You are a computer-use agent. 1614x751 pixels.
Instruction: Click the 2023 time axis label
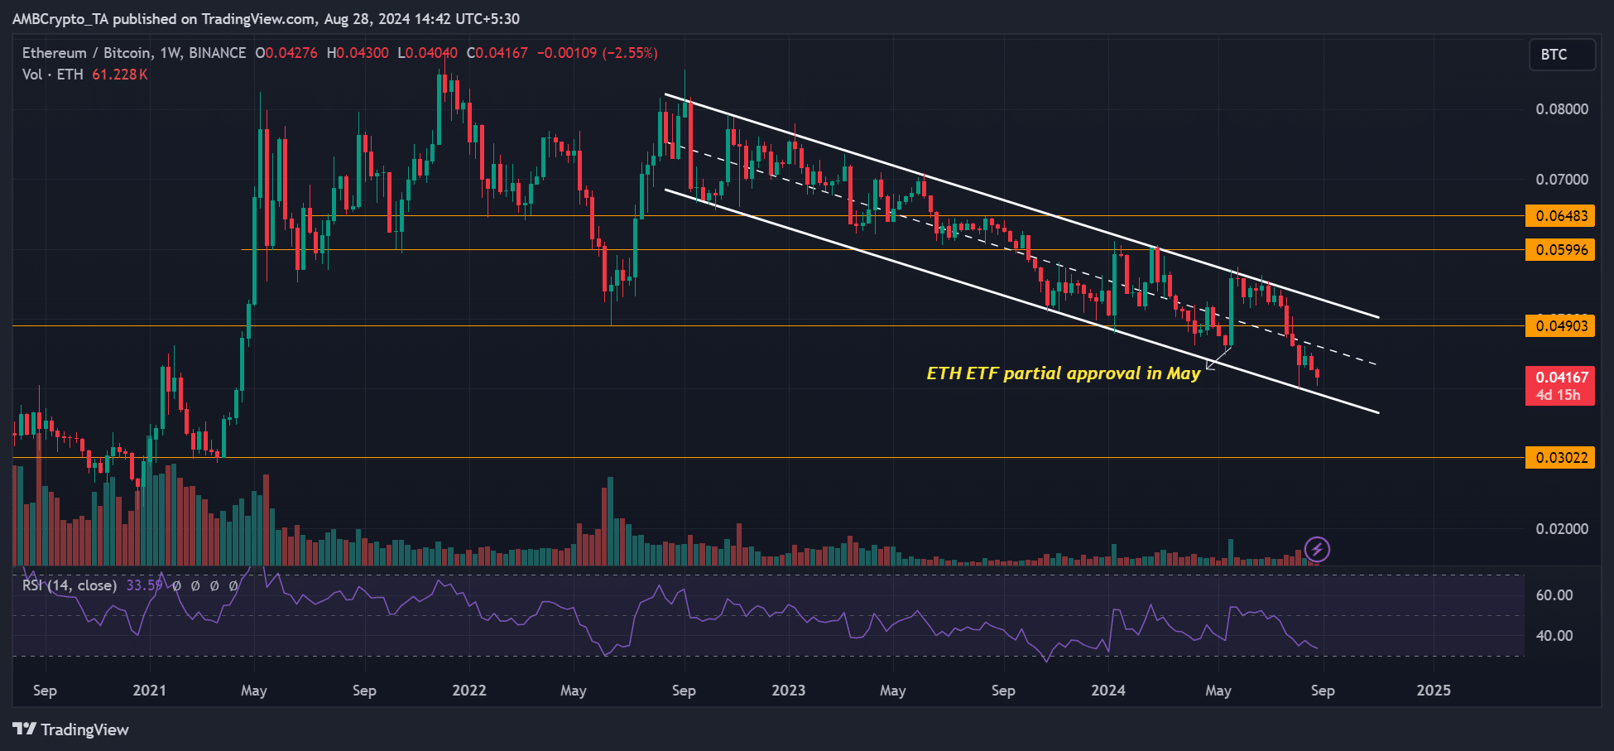(789, 691)
